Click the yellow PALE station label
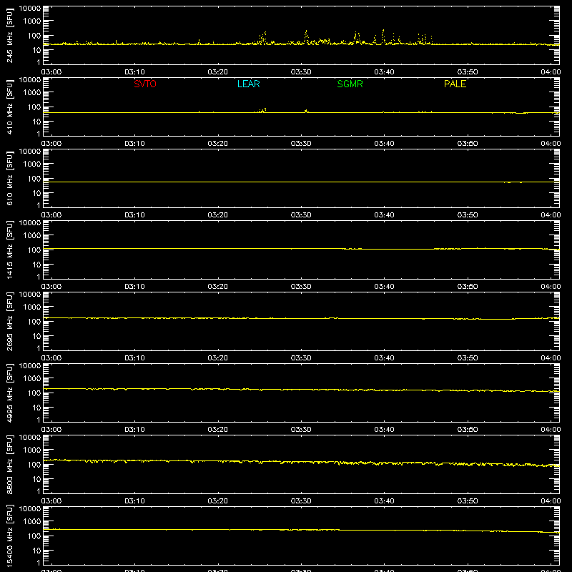The width and height of the screenshot is (572, 572). (455, 84)
